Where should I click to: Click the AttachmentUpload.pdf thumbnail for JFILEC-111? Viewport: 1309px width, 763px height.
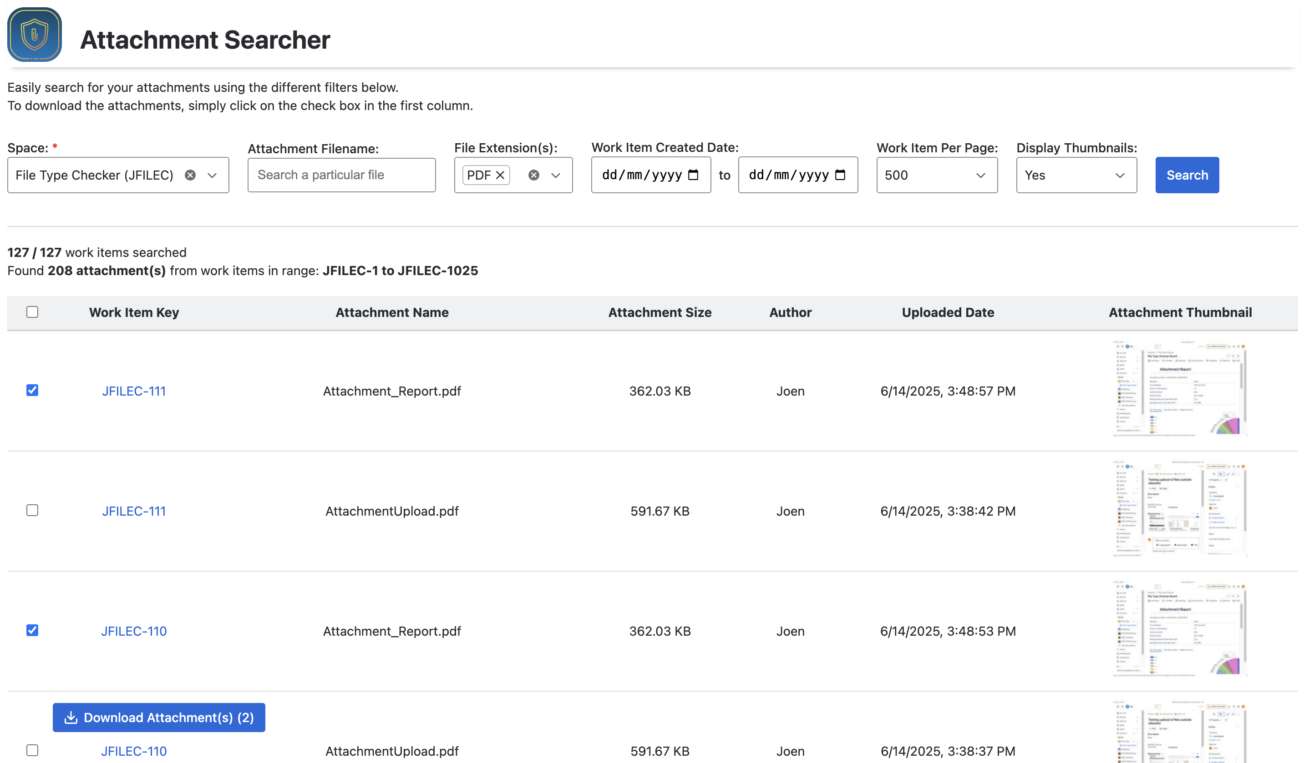click(x=1180, y=510)
